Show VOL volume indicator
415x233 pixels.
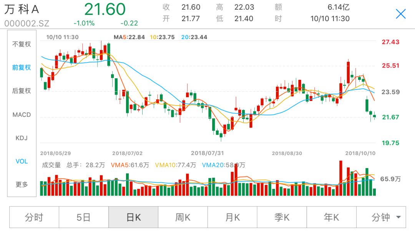(22, 161)
